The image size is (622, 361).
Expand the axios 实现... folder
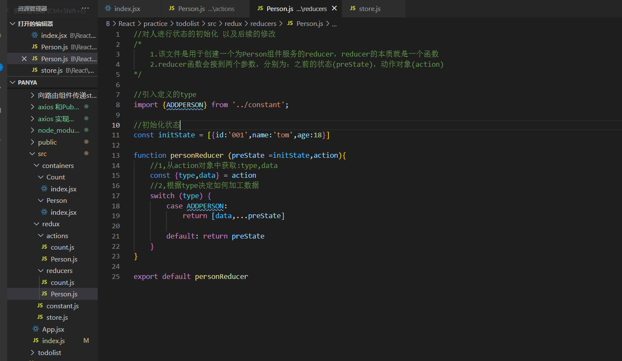click(53, 119)
